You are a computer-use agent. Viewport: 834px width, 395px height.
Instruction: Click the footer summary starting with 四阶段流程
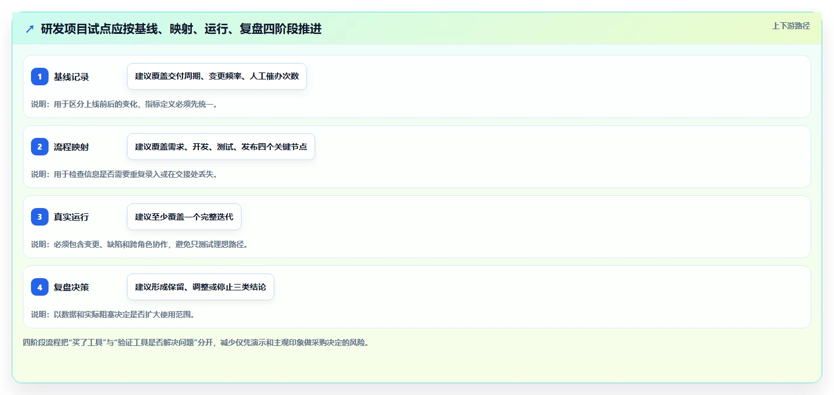(x=196, y=342)
